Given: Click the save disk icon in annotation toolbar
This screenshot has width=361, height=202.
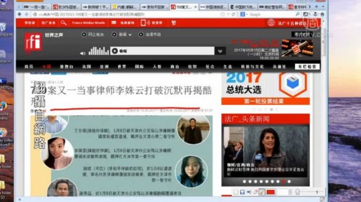Looking at the screenshot, I should pos(242,192).
